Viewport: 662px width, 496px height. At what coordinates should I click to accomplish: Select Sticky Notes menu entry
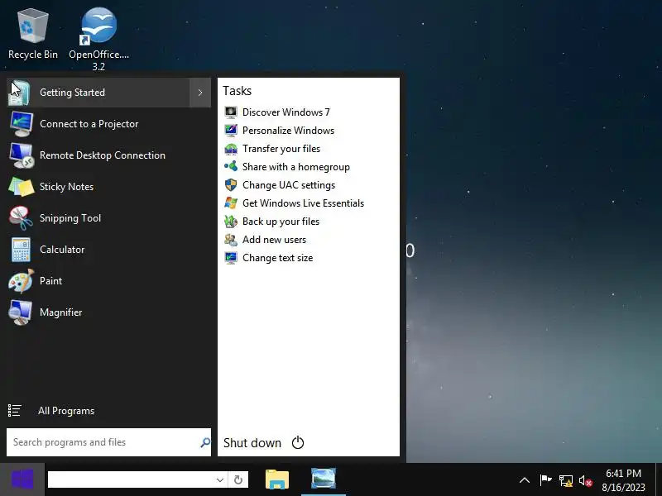pyautogui.click(x=108, y=187)
